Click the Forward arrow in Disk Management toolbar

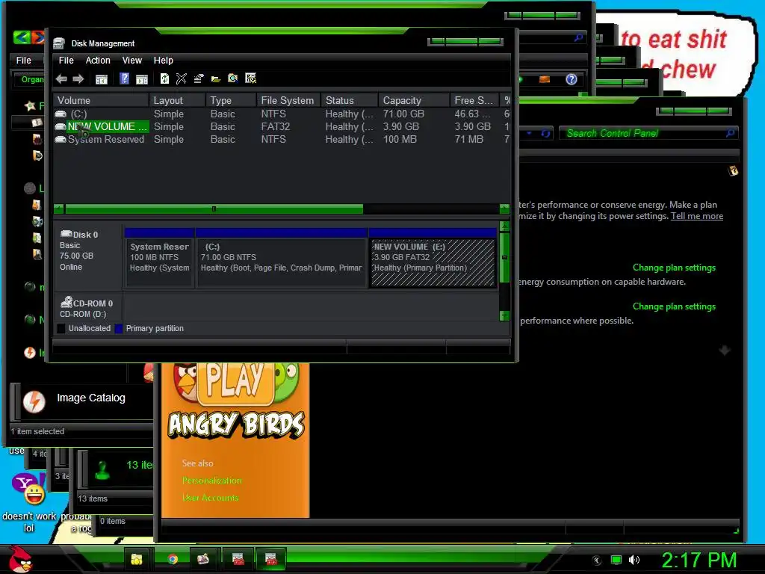[x=78, y=78]
